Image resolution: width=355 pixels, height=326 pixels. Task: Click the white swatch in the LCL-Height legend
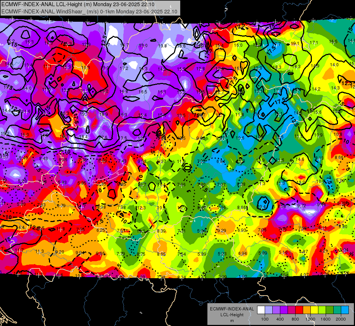[261, 310]
